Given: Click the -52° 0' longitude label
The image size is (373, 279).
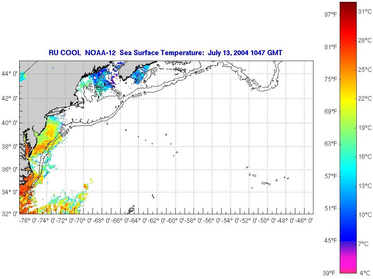Looking at the screenshot, I should tap(249, 221).
